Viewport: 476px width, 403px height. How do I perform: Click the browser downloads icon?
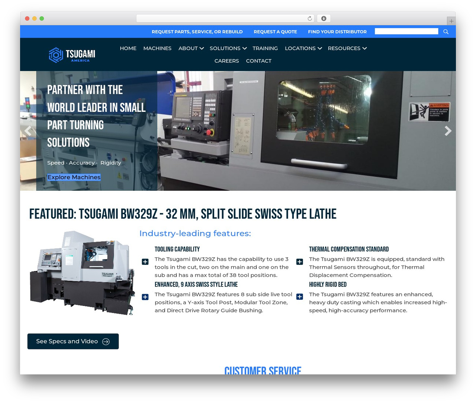click(x=324, y=19)
